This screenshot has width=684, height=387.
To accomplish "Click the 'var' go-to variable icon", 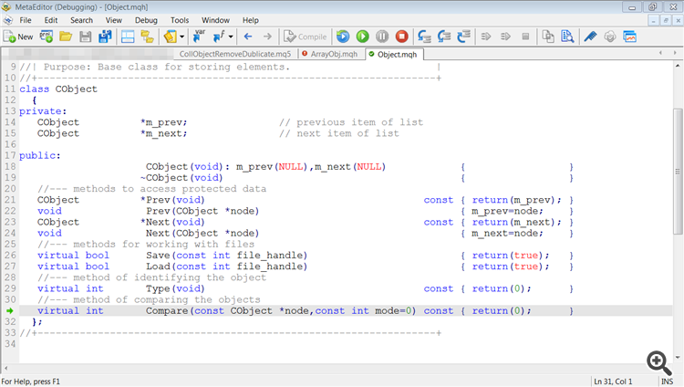I will coord(200,37).
